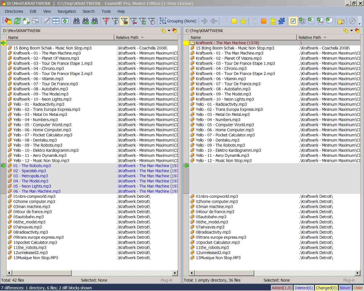Viewport: 364px width, 291px height.
Task: Click the Previous Difference left arrow
Action: [x=214, y=21]
